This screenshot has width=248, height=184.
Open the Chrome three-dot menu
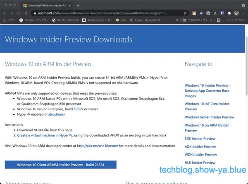(x=244, y=13)
